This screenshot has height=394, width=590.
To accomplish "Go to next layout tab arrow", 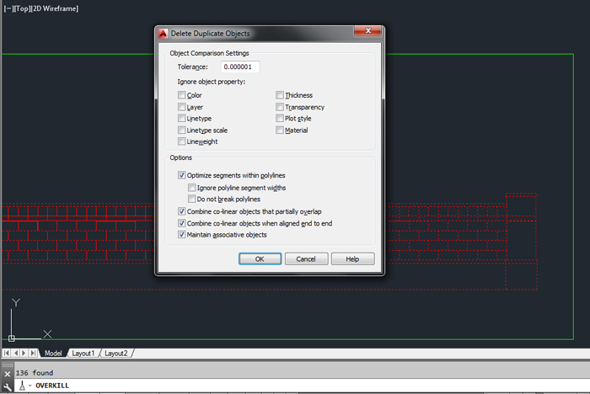I will tap(24, 353).
